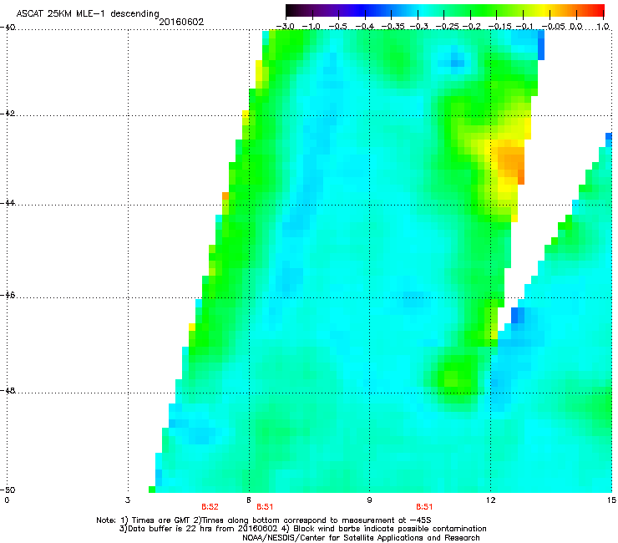618x543 pixels.
Task: Select the '-46' latitude axis label
Action: [x=8, y=296]
